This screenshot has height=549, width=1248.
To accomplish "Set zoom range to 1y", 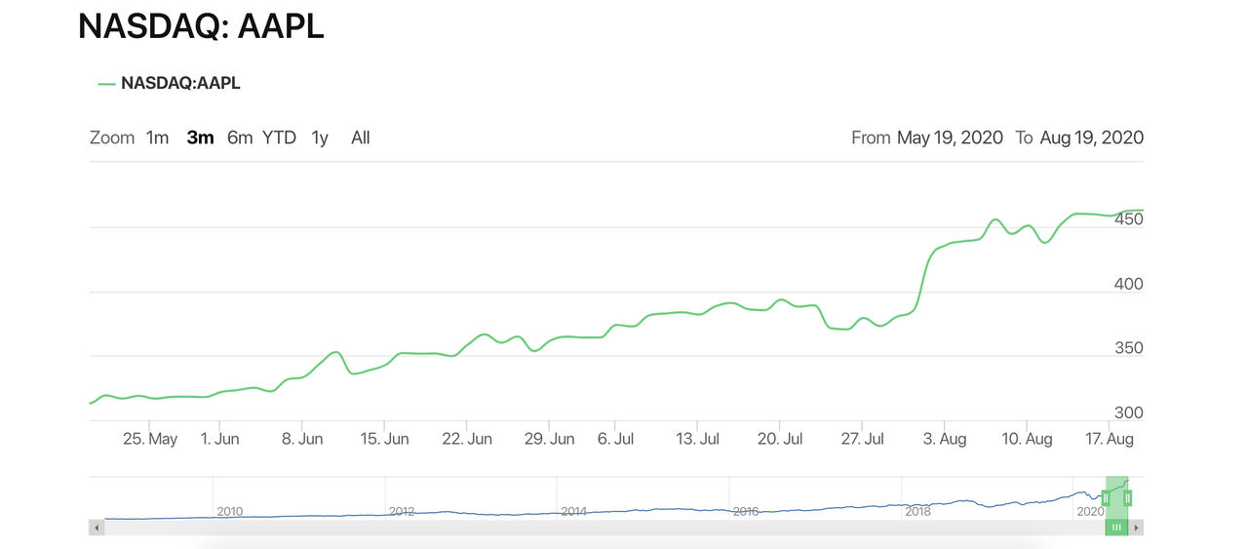I will pos(320,137).
